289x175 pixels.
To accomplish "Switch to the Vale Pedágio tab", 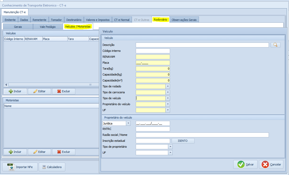I will click(47, 27).
